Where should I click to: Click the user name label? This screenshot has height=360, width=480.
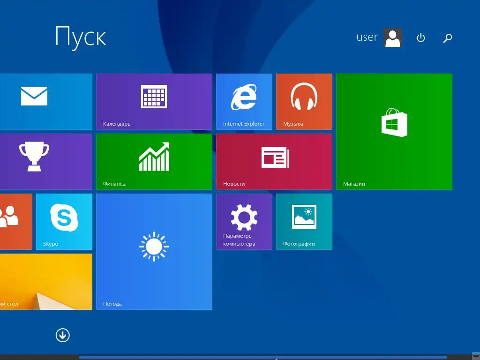pyautogui.click(x=367, y=37)
